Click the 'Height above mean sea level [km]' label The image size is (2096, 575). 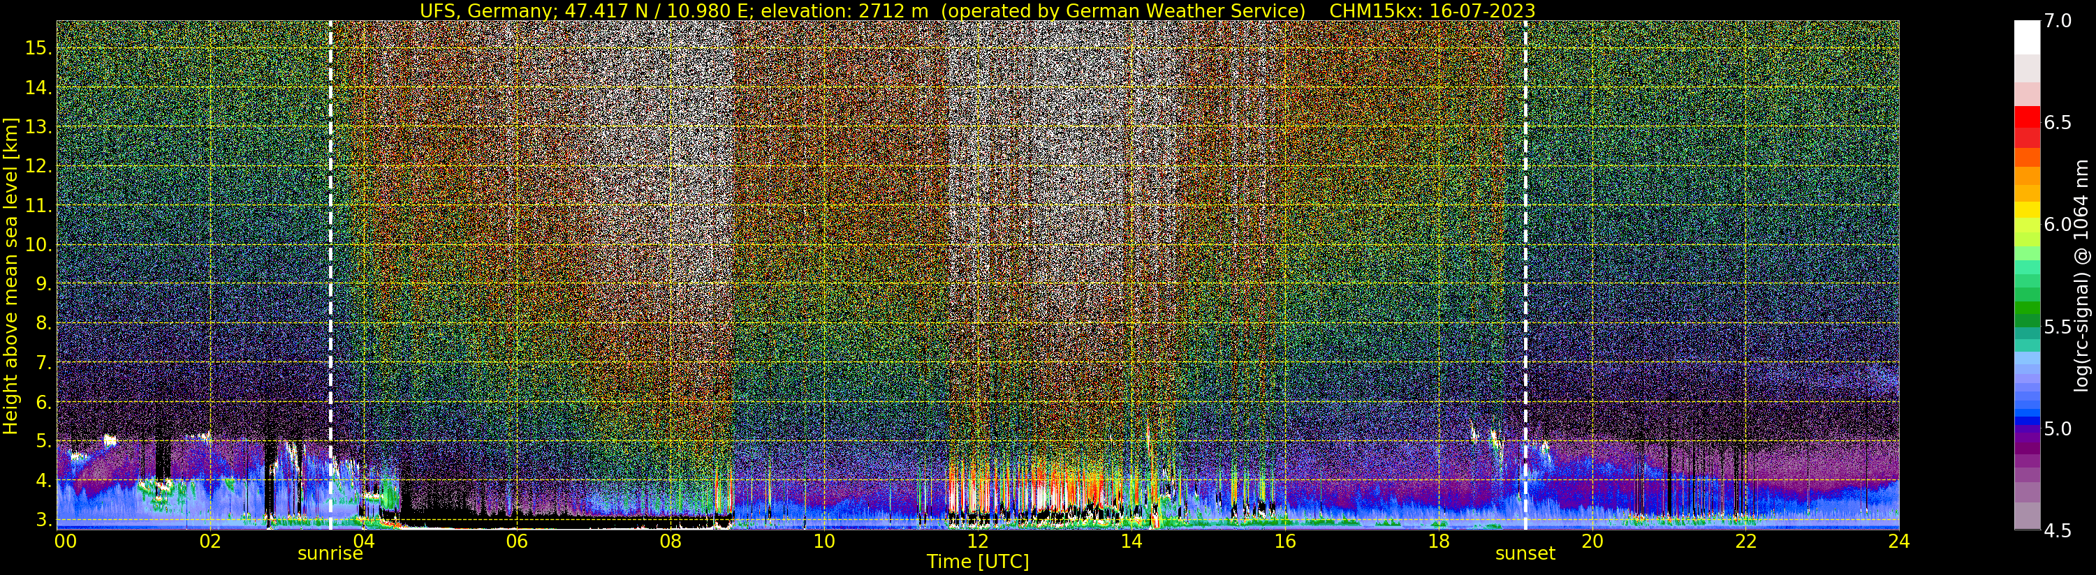[10, 275]
